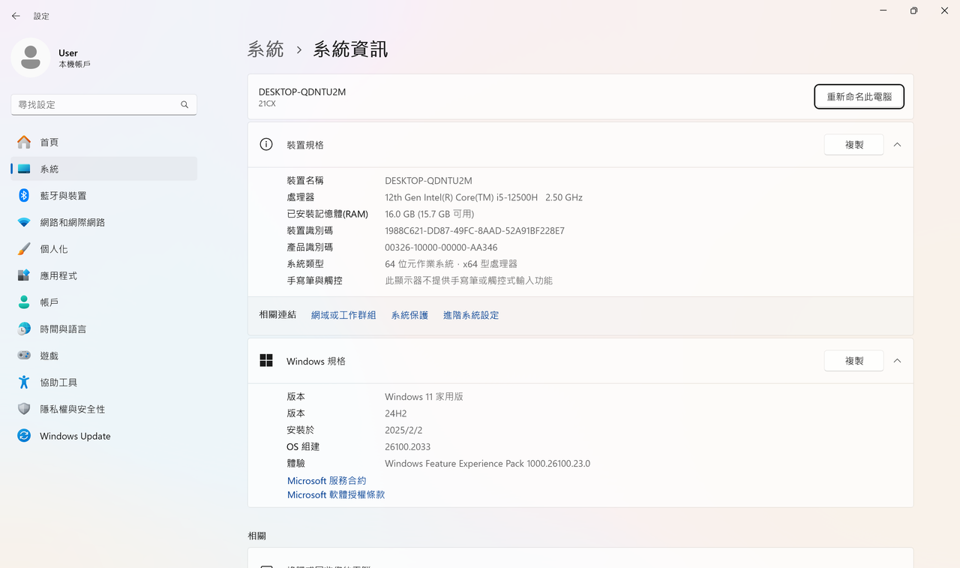Image resolution: width=960 pixels, height=568 pixels.
Task: Restore down the settings window
Action: pos(913,11)
